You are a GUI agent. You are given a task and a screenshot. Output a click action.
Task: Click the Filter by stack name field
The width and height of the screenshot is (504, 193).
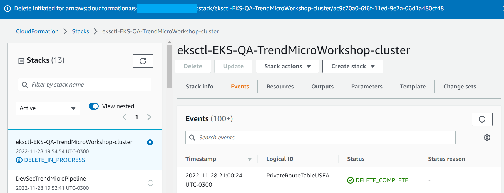pos(85,85)
